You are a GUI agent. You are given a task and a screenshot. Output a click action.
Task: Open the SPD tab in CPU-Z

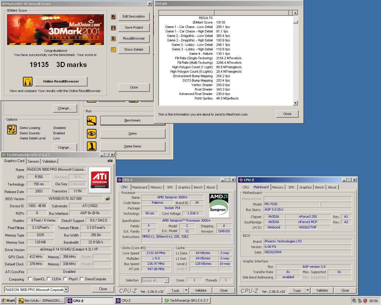170,187
